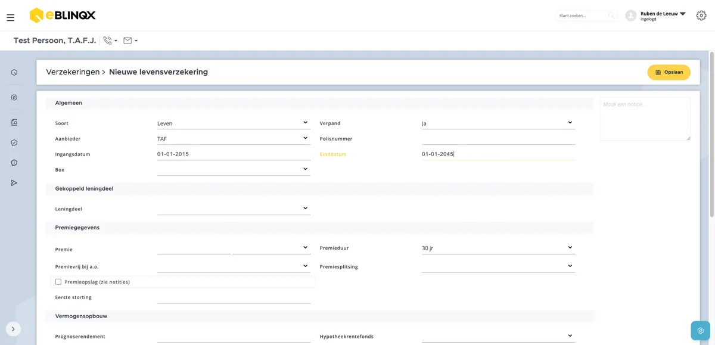The height and width of the screenshot is (345, 715).
Task: Go back to Verzekeringen breadcrumb
Action: (73, 72)
